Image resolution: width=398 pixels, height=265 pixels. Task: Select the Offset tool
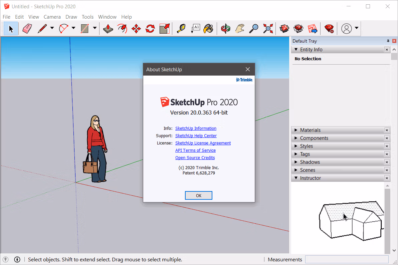tap(122, 29)
